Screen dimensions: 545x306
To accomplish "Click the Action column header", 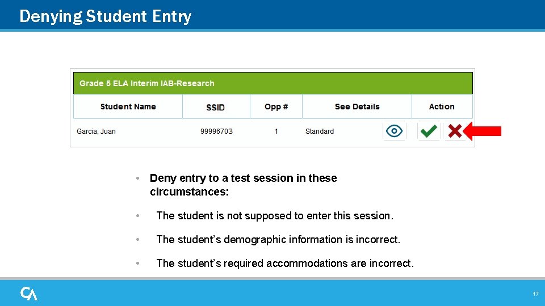I will coord(442,107).
